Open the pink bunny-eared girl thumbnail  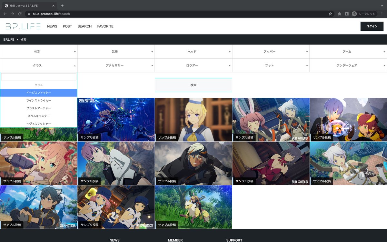[271, 120]
